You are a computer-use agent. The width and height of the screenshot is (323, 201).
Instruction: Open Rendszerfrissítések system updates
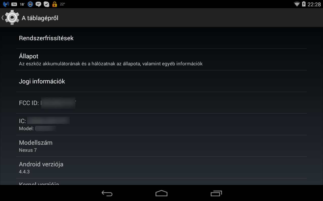[x=161, y=38]
